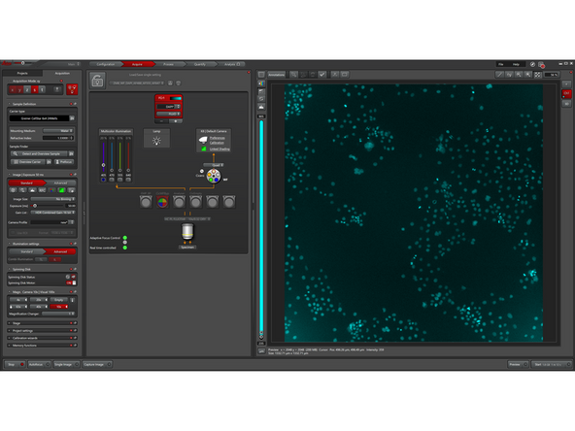Select the active red magnification button
Viewport: 575px width, 431px height.
point(58,307)
